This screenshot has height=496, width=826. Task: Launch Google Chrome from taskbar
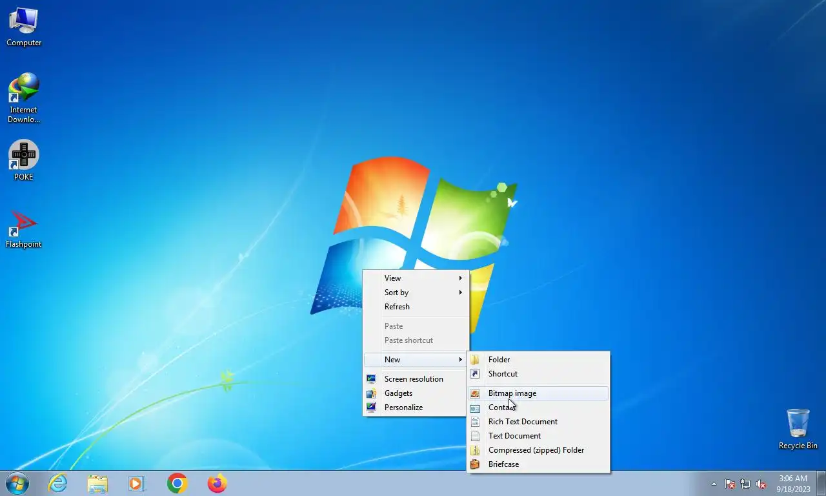[x=177, y=483]
